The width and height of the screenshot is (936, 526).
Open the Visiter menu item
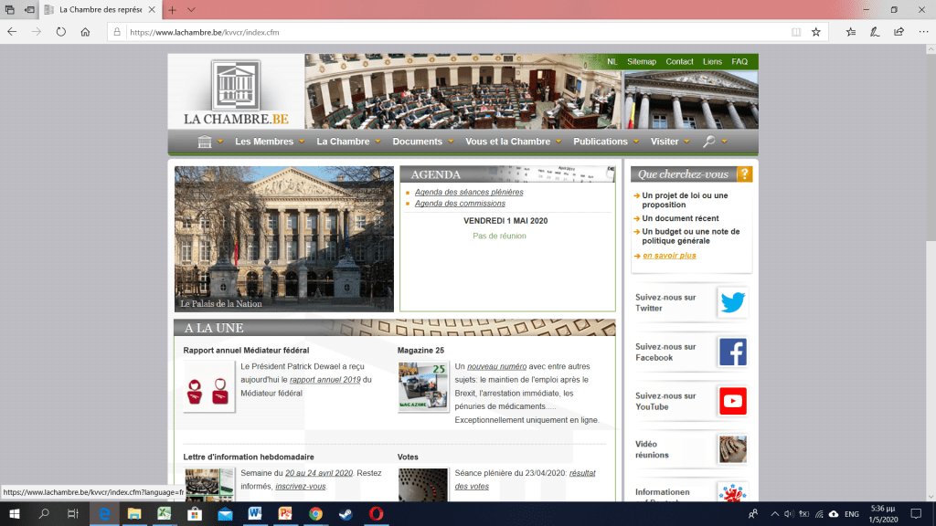tap(665, 142)
